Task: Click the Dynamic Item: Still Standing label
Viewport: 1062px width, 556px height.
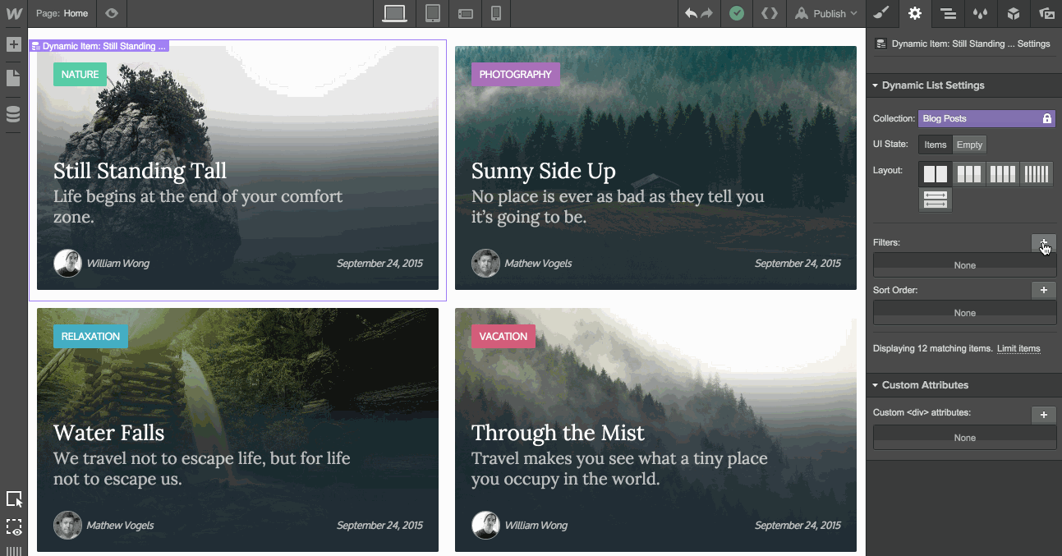Action: pyautogui.click(x=99, y=46)
